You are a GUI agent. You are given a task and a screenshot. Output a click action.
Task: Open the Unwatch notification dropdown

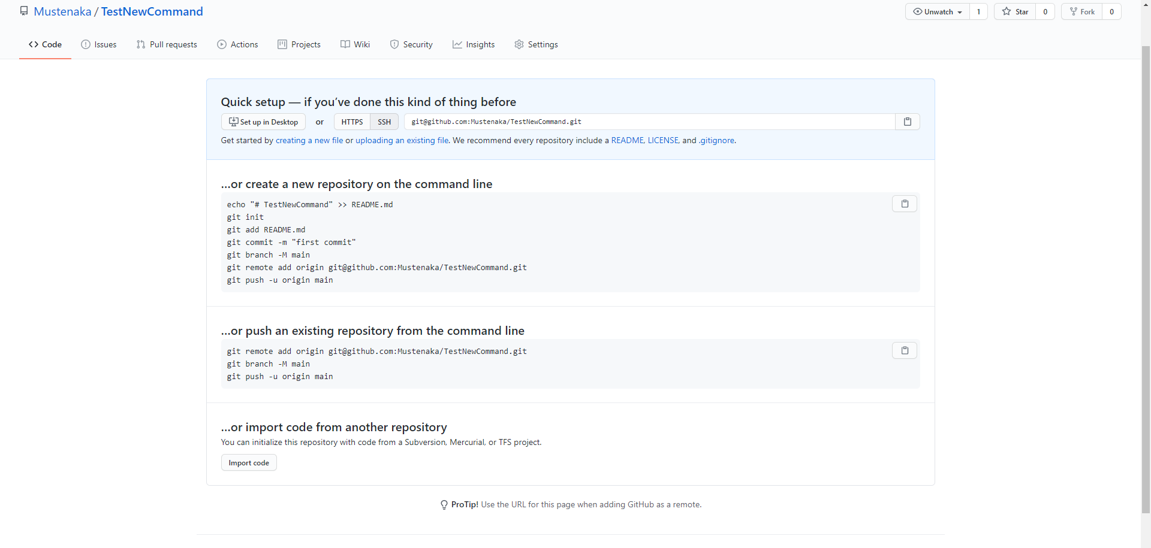tap(938, 11)
